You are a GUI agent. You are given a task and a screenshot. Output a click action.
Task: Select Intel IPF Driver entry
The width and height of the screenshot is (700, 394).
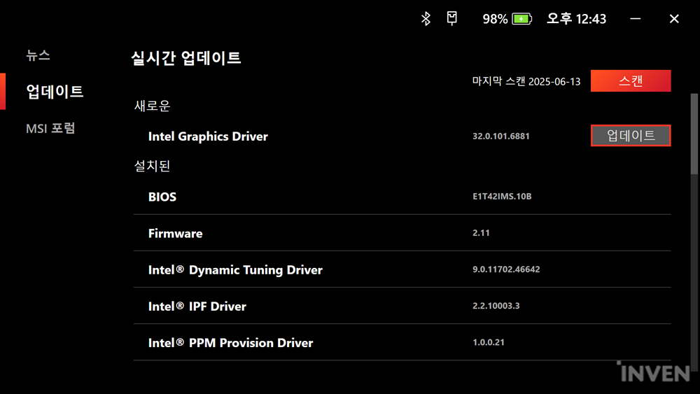[x=197, y=307]
